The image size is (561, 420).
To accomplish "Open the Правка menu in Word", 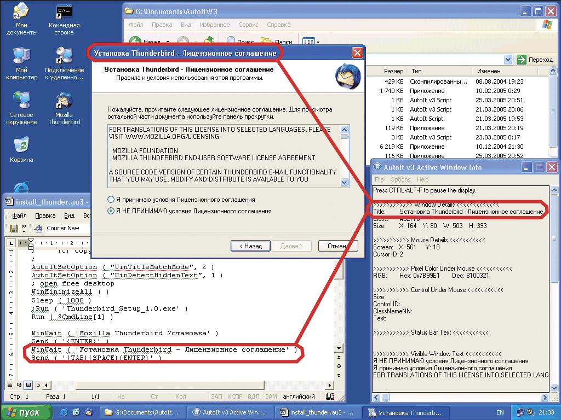I will pos(45,215).
